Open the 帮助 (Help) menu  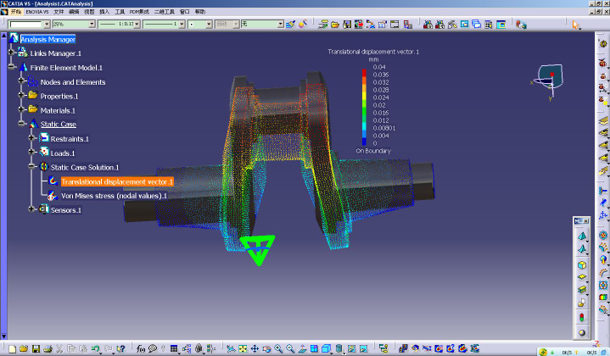200,12
